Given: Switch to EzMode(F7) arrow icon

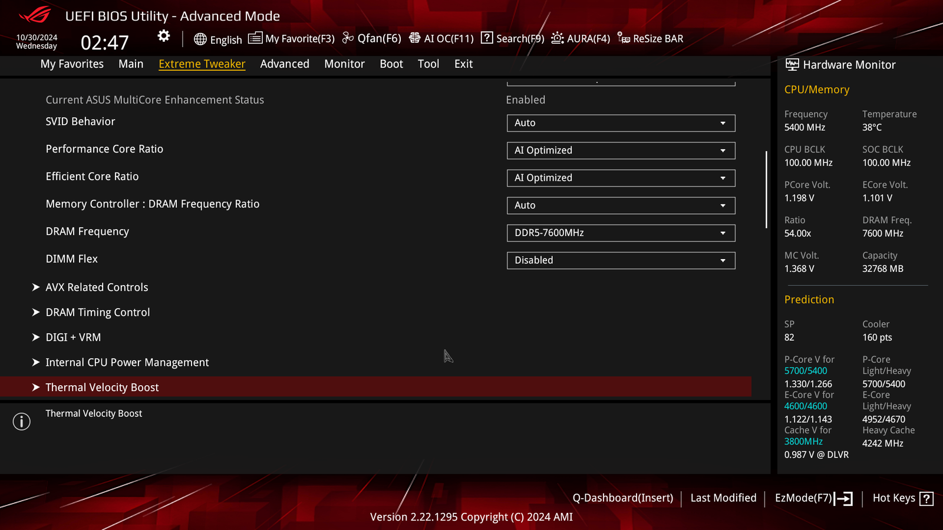Looking at the screenshot, I should pos(843,499).
